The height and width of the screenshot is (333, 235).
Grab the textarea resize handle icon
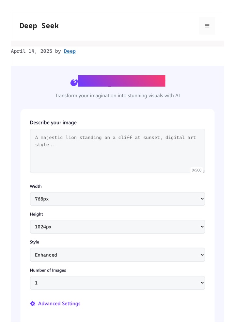click(x=203, y=171)
